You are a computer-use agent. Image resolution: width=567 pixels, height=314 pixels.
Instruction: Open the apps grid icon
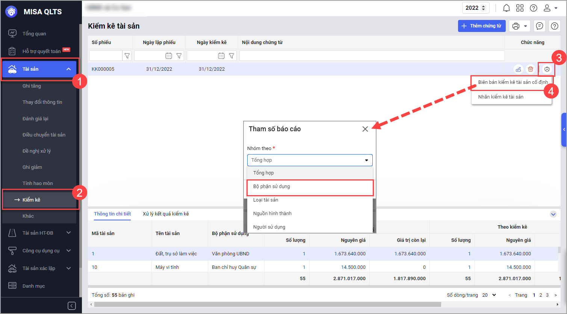(520, 8)
